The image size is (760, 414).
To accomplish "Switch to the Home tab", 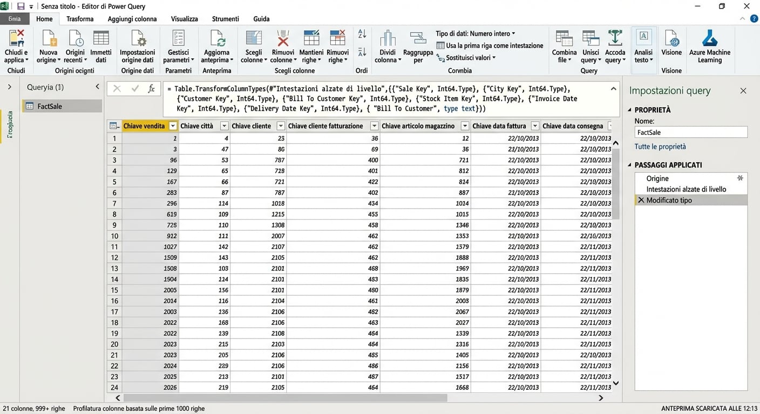I will 44,19.
